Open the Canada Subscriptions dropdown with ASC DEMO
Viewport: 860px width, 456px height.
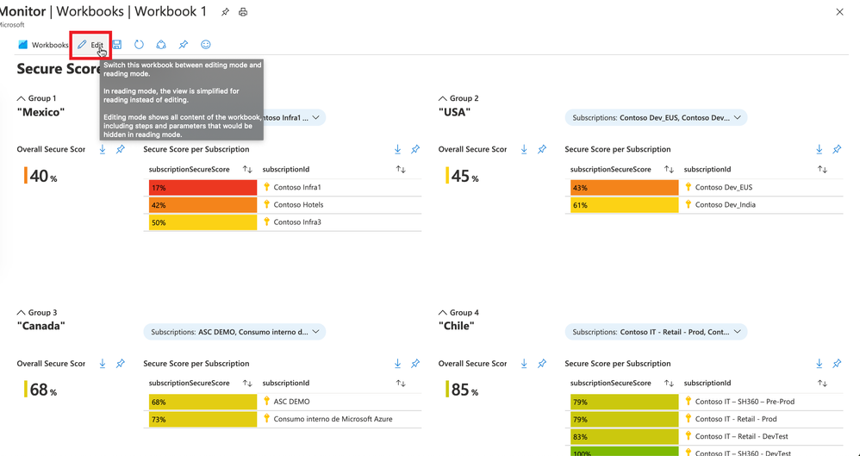coord(234,332)
